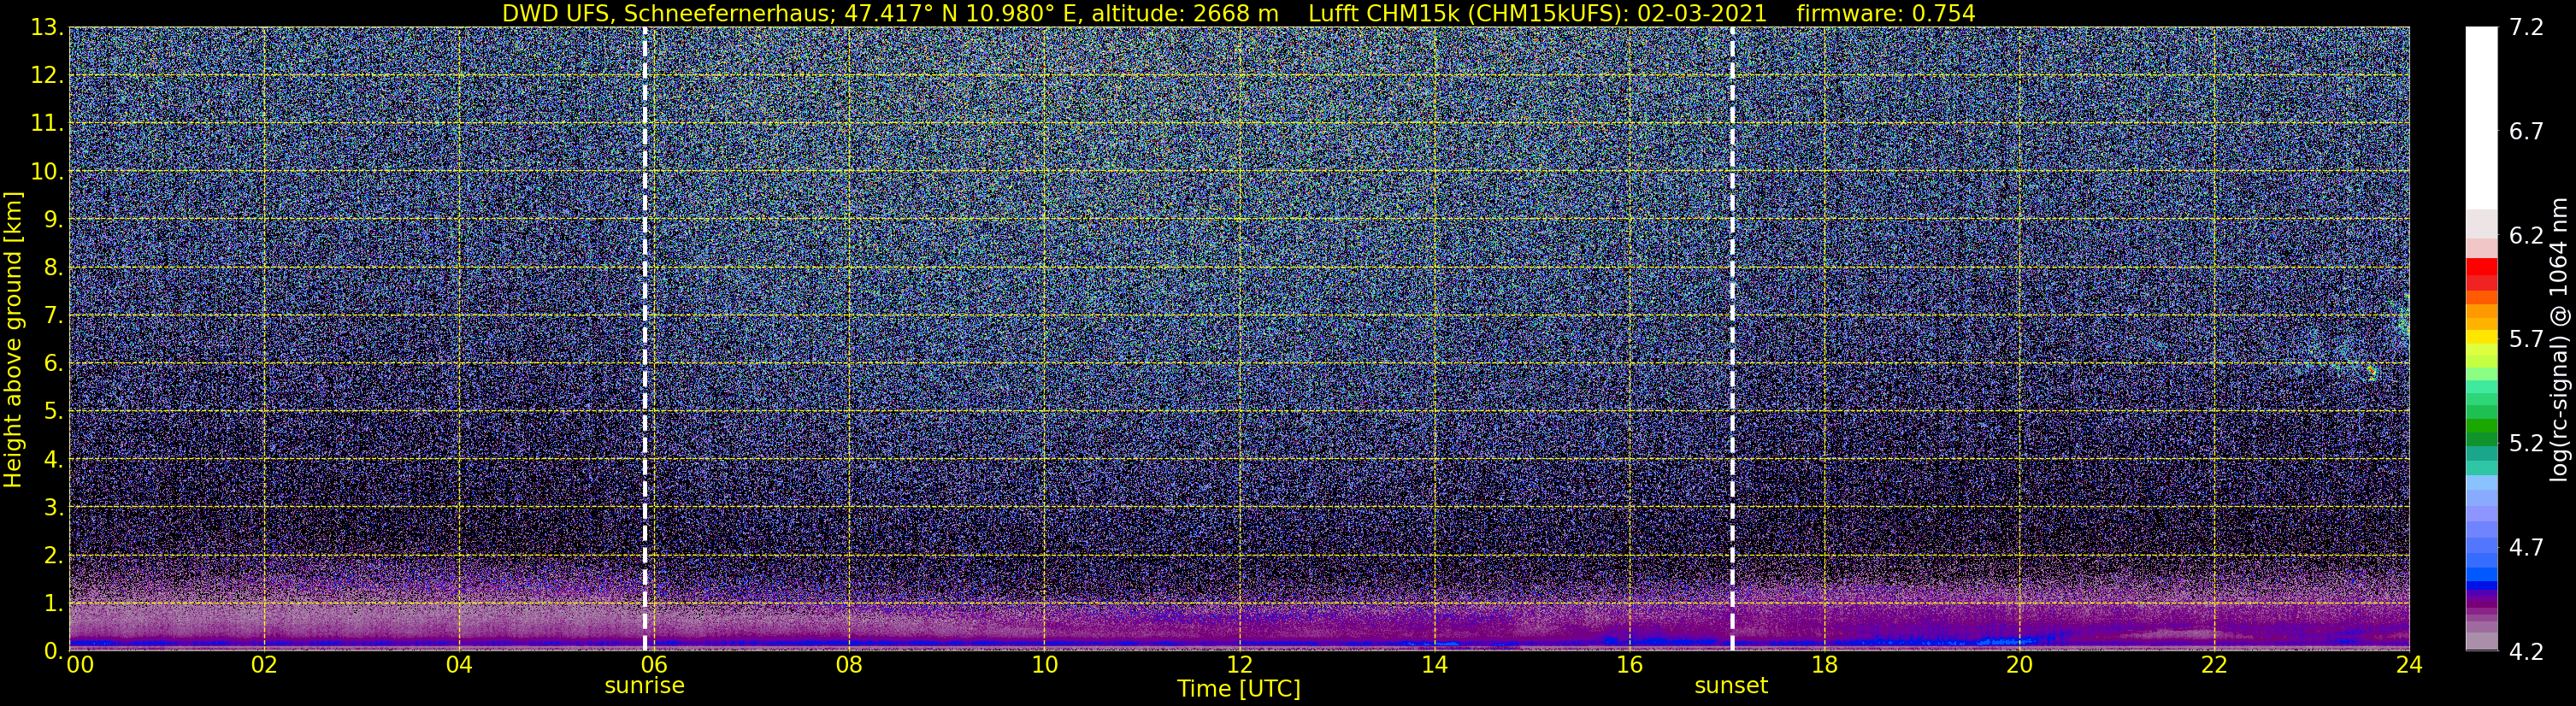Click the height axis tick label '9.'
The image size is (2576, 706).
pos(53,220)
